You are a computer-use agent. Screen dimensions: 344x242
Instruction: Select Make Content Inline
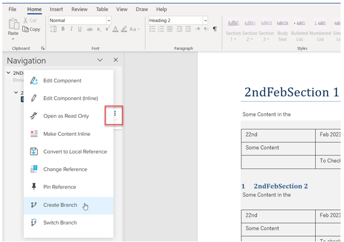pyautogui.click(x=68, y=134)
